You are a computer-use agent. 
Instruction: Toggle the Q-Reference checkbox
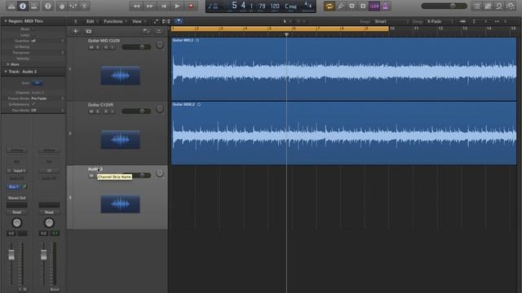pos(33,104)
